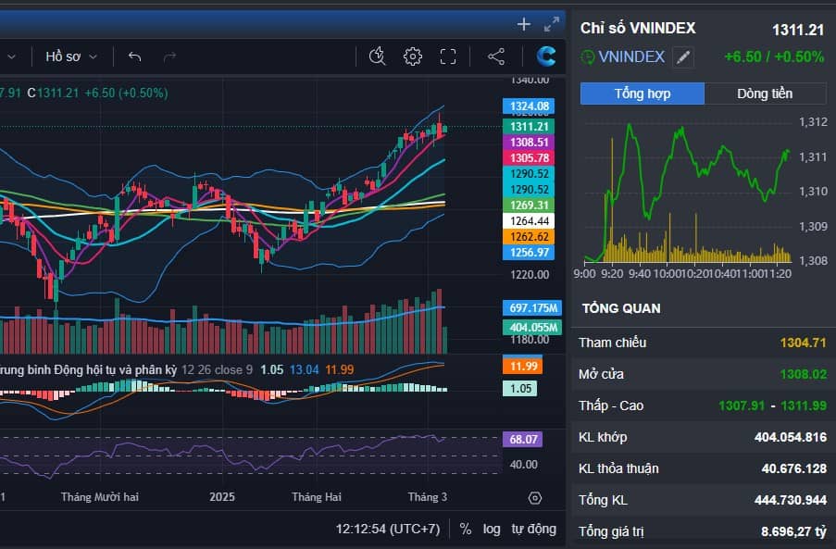This screenshot has height=549, width=836.
Task: Click the Mở cửa value 1308.02
Action: point(803,374)
